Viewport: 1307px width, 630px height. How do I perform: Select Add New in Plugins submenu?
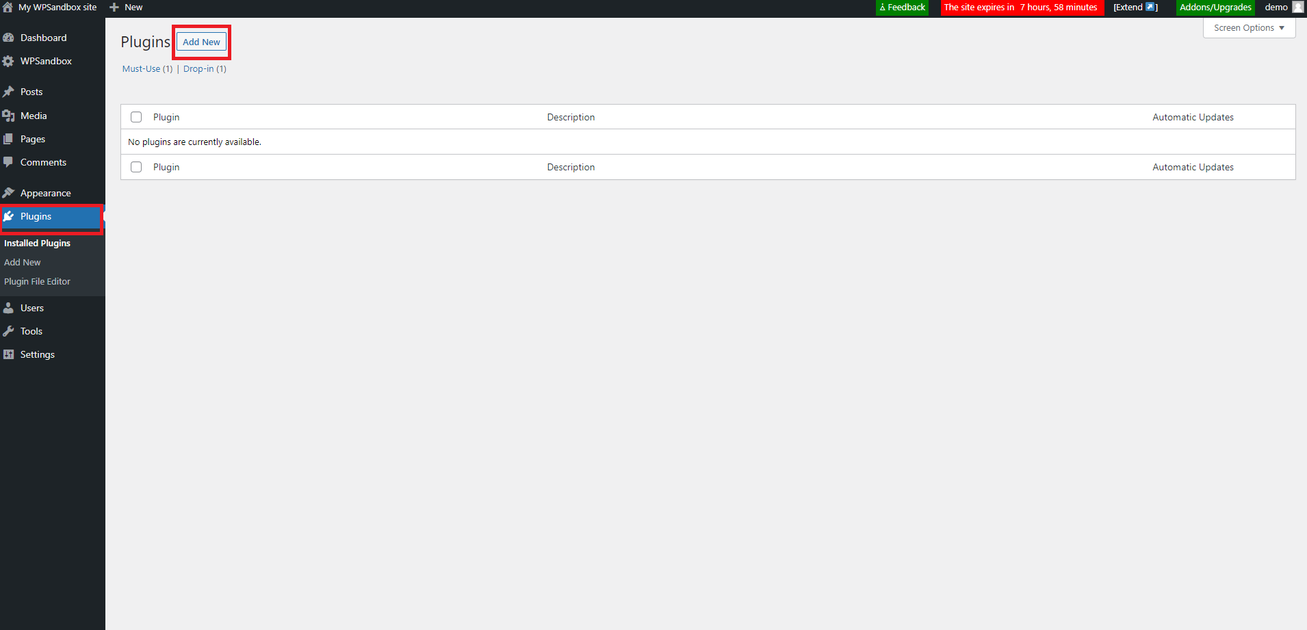(x=23, y=262)
